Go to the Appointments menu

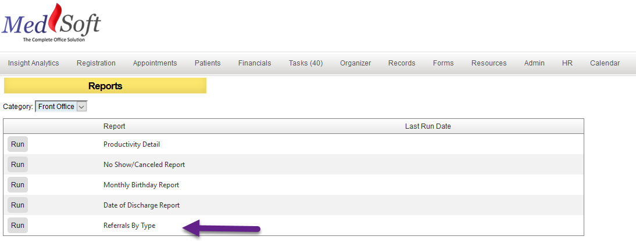(x=155, y=63)
